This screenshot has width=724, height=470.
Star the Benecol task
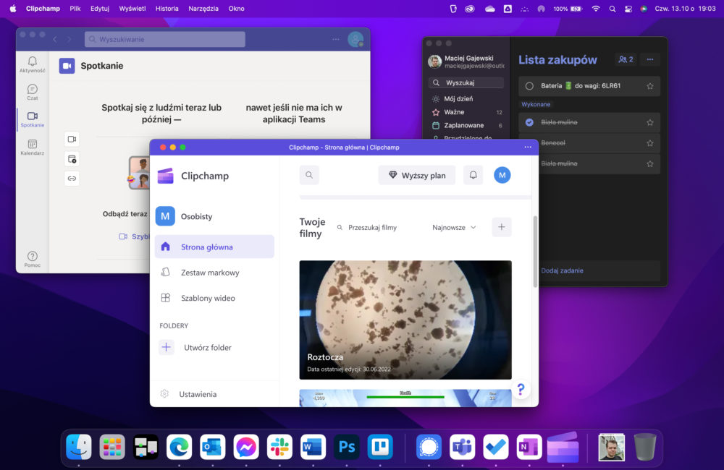[x=649, y=143]
